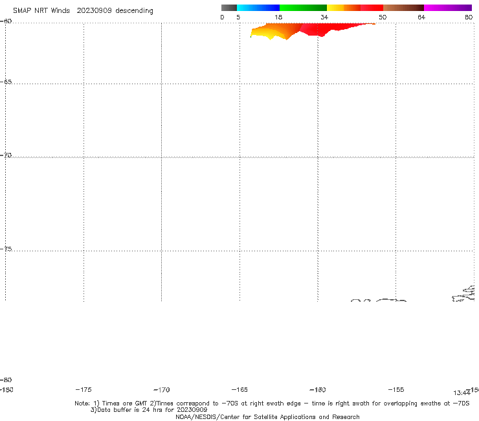The height and width of the screenshot is (421, 479).
Task: Click the latitude axis label "-65"
Action: [6, 82]
